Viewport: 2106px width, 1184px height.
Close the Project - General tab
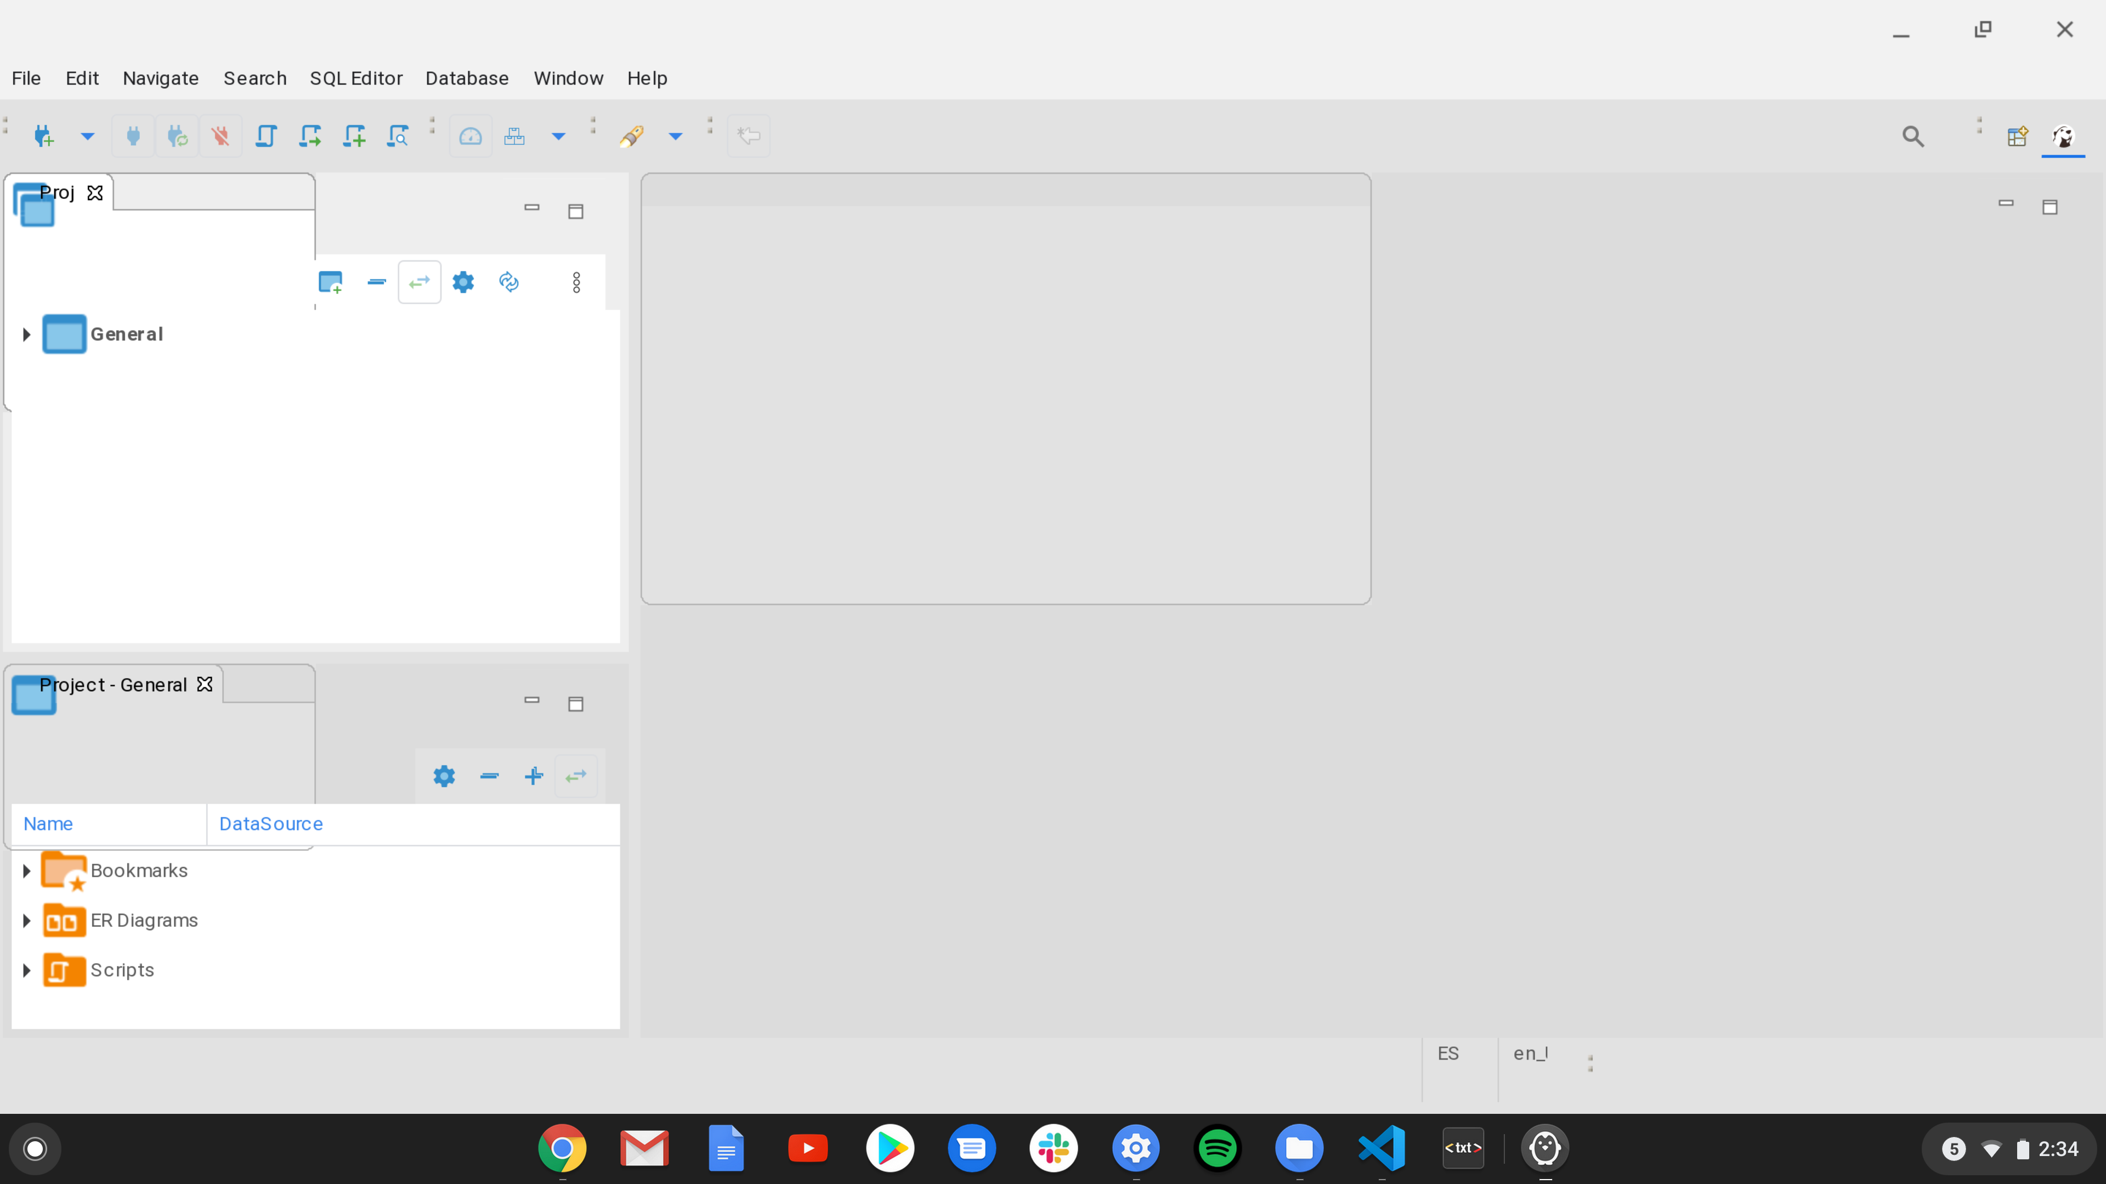coord(205,684)
